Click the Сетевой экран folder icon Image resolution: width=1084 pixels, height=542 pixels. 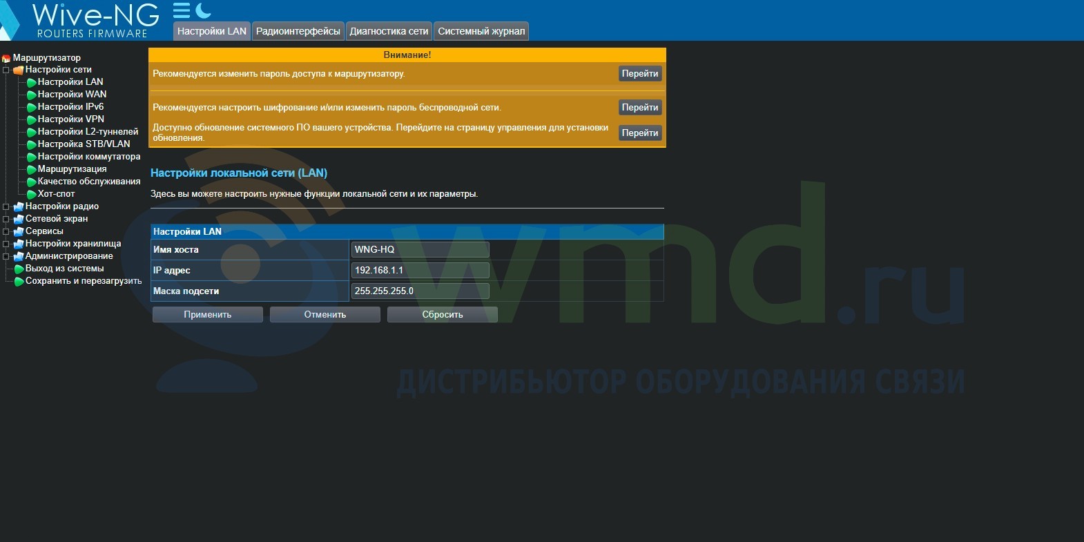[19, 220]
